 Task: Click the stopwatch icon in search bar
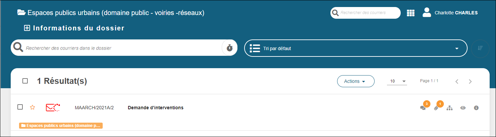(229, 48)
